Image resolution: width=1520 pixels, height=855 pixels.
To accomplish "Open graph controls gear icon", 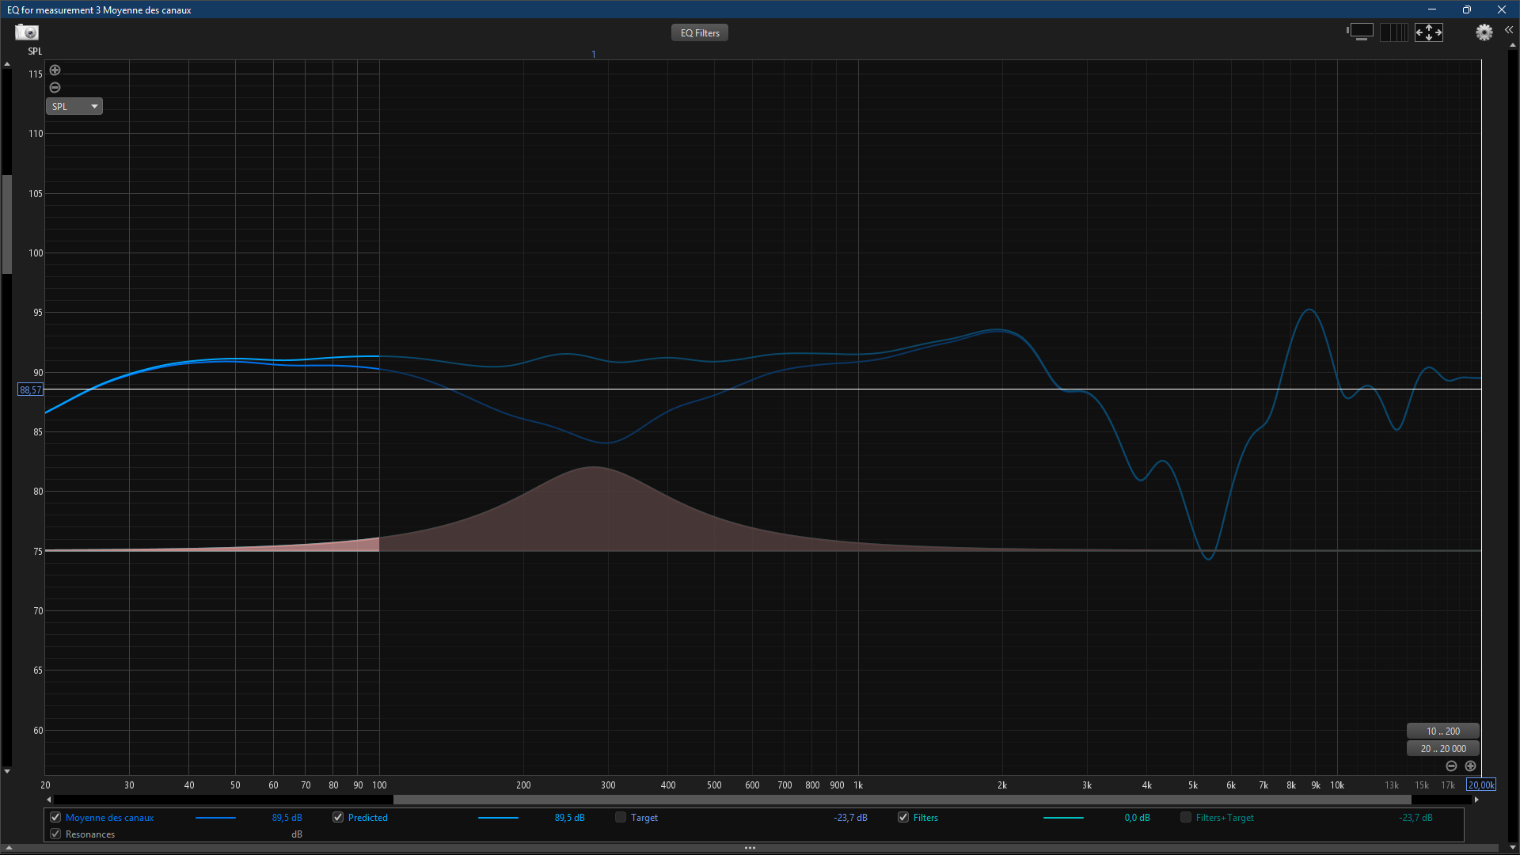I will pyautogui.click(x=1484, y=32).
